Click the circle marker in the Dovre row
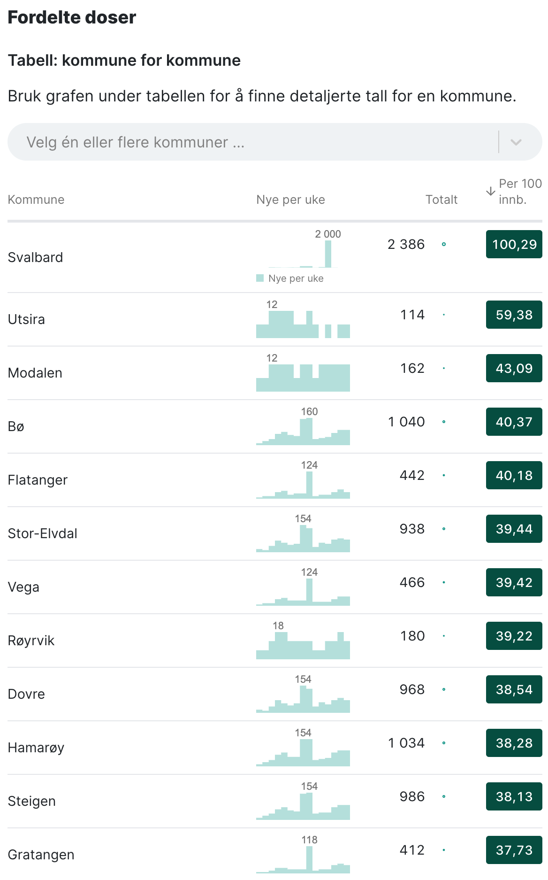 444,689
